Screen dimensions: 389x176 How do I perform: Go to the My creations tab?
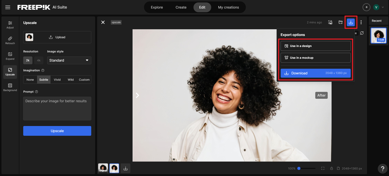[228, 7]
